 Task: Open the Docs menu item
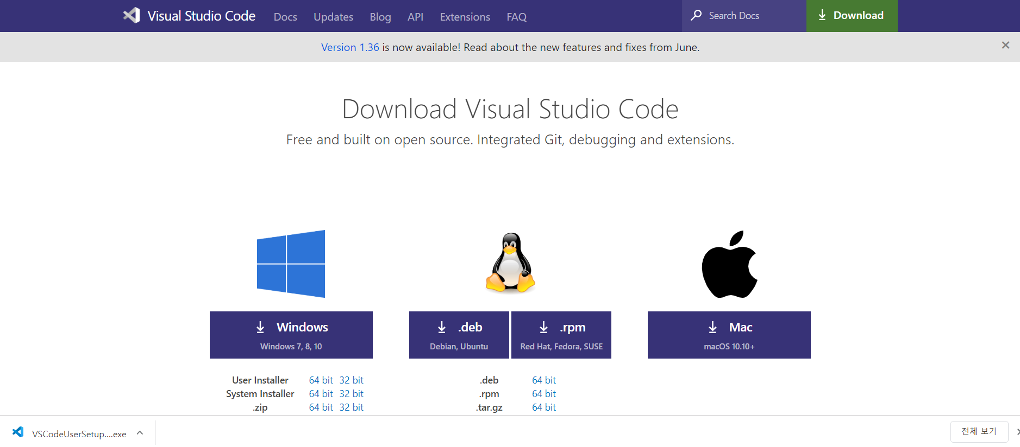coord(285,17)
